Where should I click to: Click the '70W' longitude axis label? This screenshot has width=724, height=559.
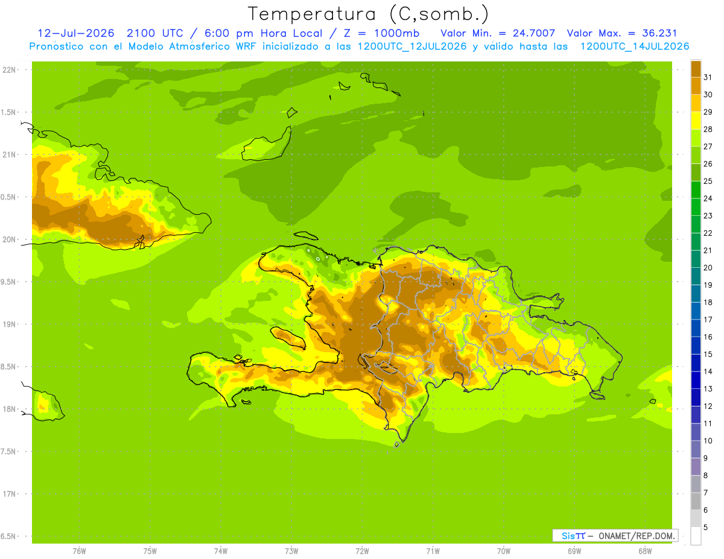(x=504, y=551)
